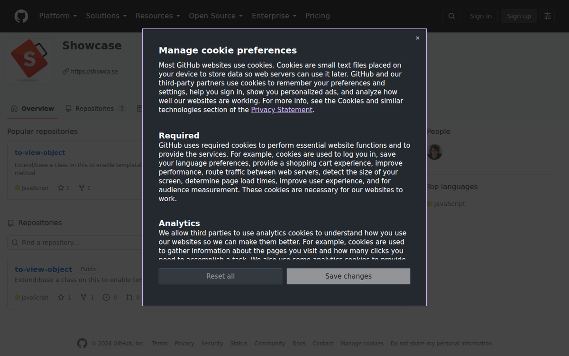This screenshot has width=569, height=356.
Task: Close the cookie preferences dialog
Action: [x=417, y=38]
